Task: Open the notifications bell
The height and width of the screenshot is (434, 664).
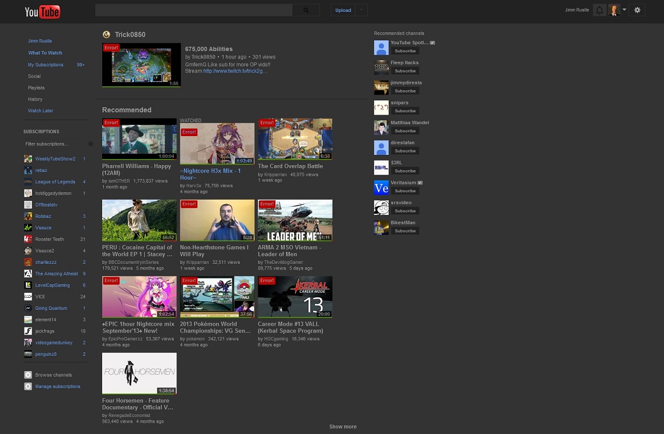Action: click(x=599, y=10)
